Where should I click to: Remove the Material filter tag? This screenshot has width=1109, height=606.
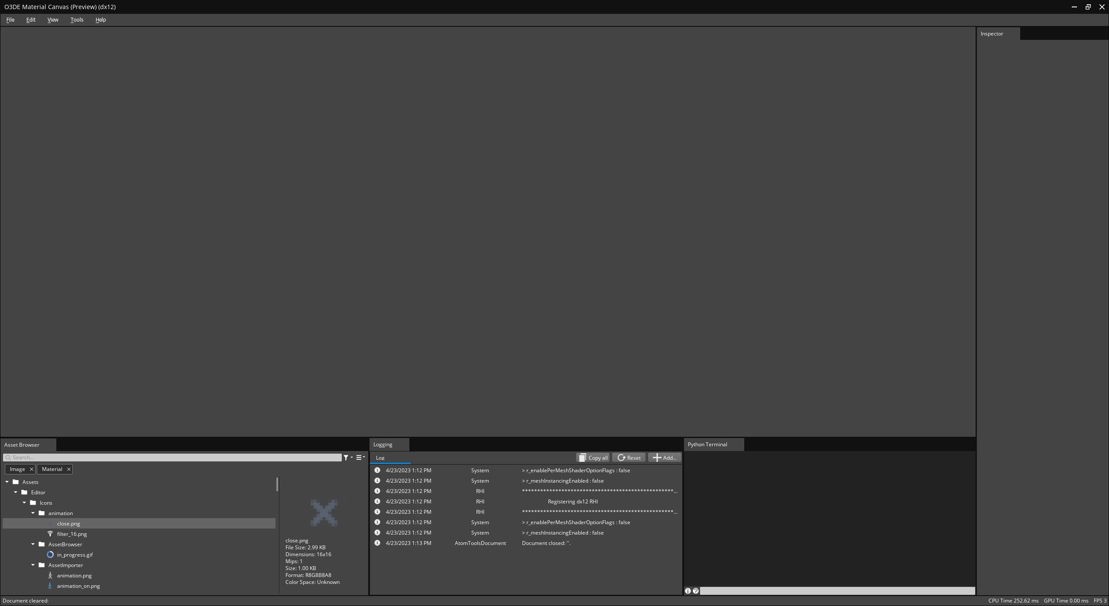[68, 469]
